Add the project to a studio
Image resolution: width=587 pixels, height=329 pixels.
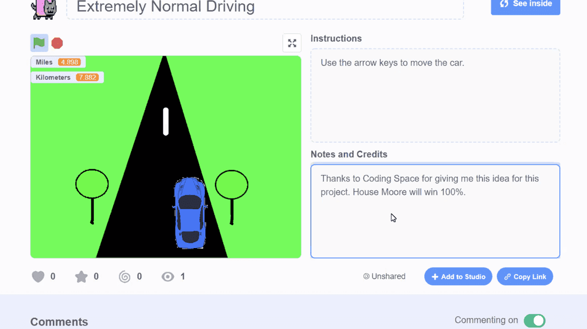click(458, 276)
